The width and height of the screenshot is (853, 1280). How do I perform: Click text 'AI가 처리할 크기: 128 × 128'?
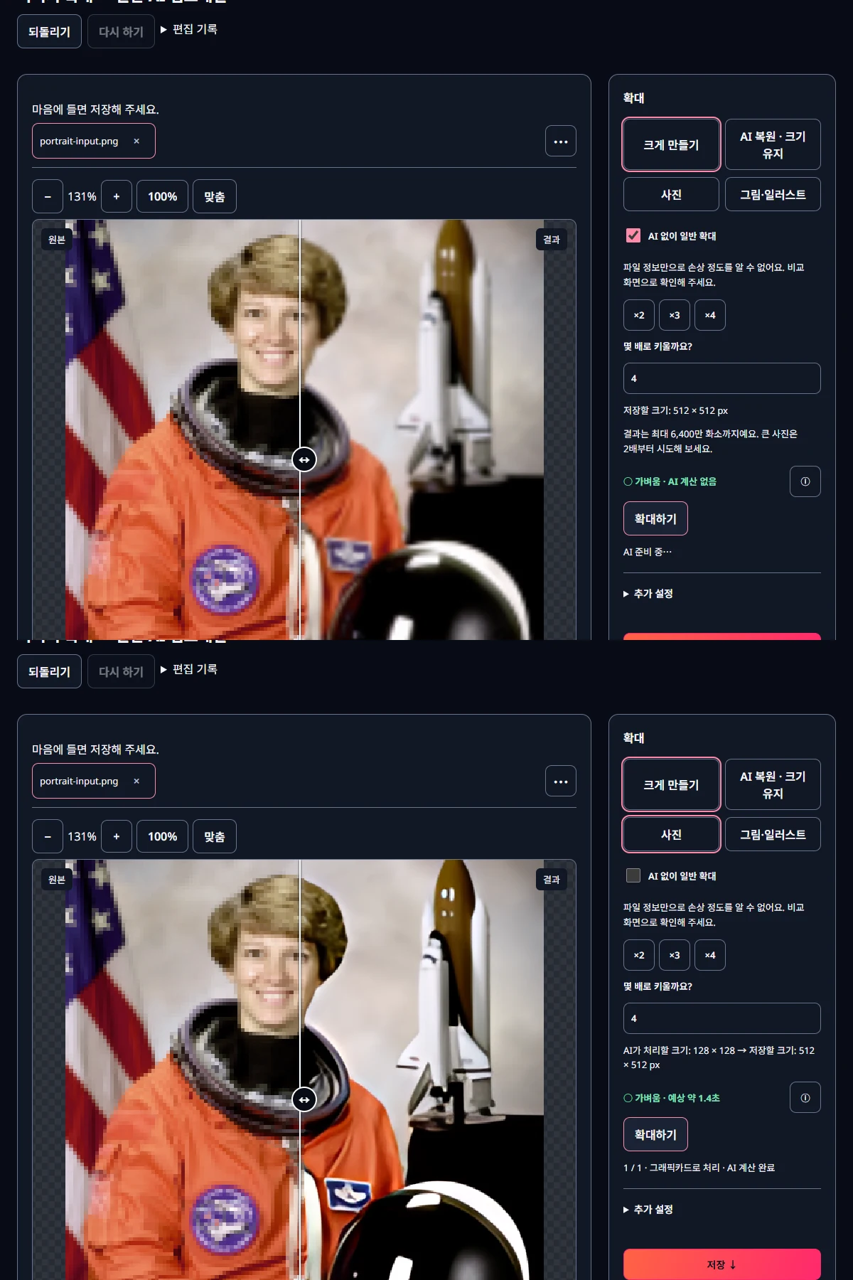pos(679,1050)
